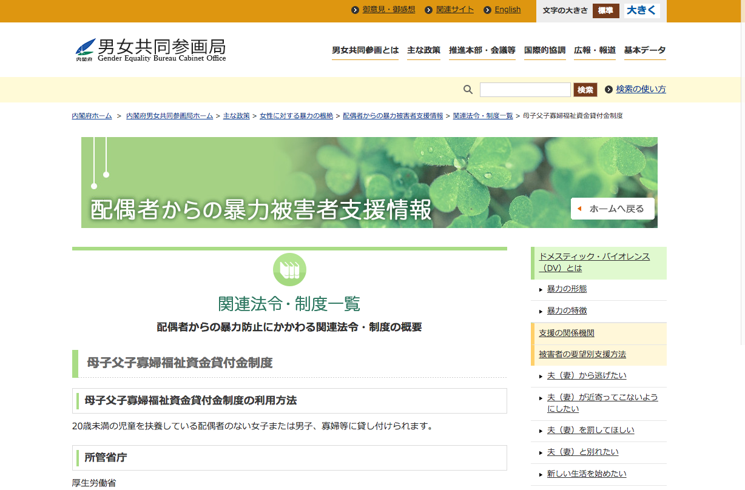This screenshot has height=490, width=745.
Task: Click the magnifying glass search icon
Action: 468,90
